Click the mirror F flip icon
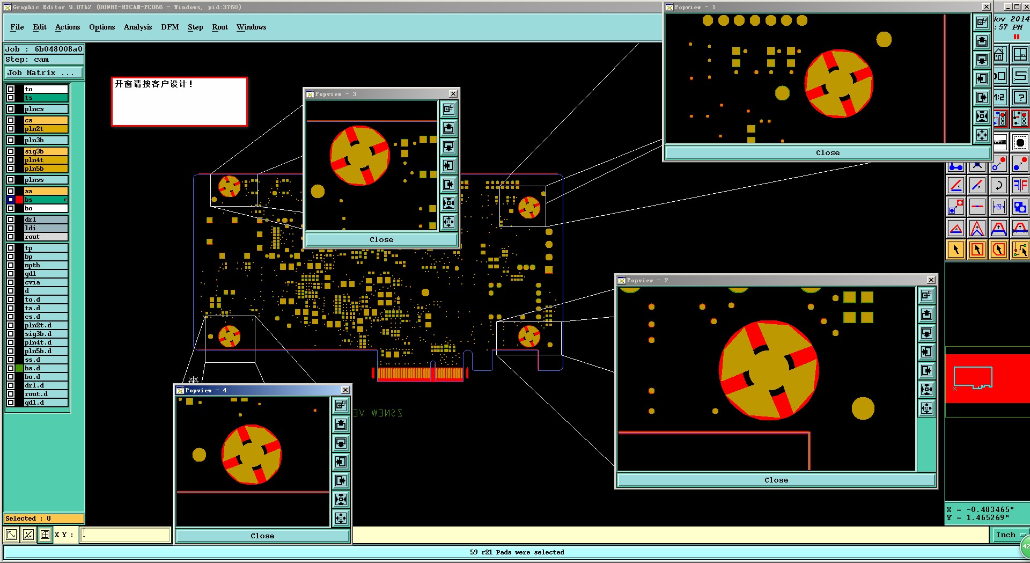 pyautogui.click(x=1020, y=186)
